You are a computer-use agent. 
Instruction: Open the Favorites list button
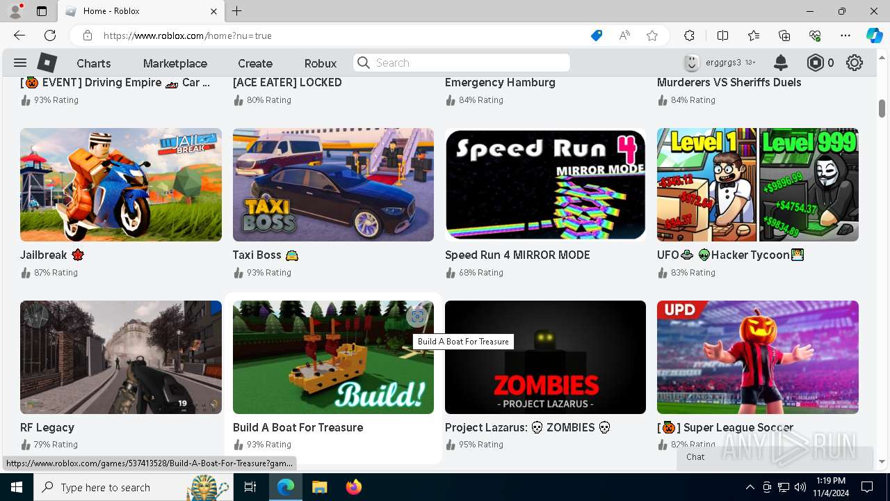tap(754, 35)
